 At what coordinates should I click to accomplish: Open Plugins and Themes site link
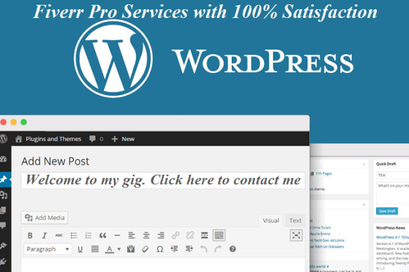click(48, 139)
